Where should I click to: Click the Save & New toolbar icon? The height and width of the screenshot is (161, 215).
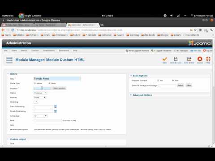189,59
